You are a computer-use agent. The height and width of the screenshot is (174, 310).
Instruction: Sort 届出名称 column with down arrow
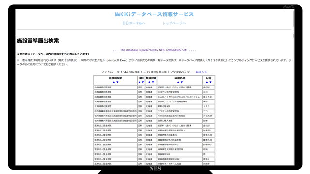click(182, 82)
